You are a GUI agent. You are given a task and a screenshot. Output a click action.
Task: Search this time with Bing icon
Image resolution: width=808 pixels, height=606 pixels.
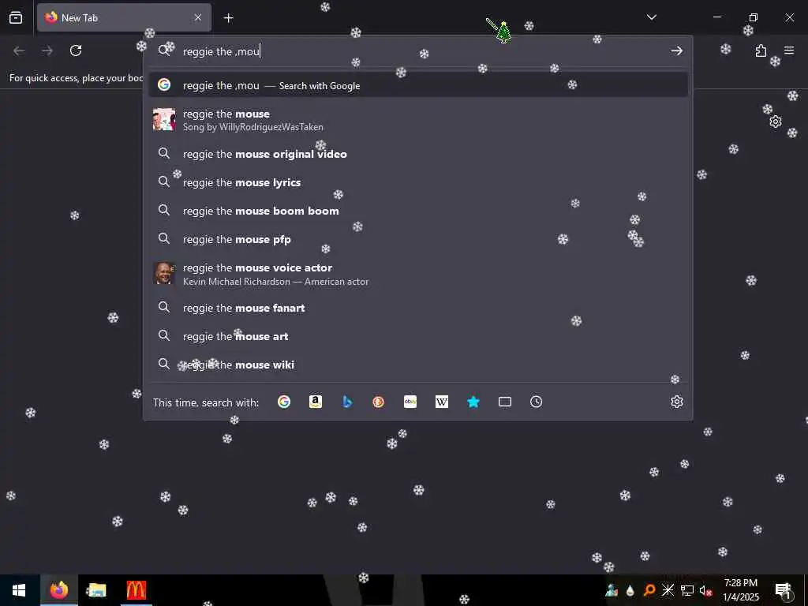pos(347,402)
